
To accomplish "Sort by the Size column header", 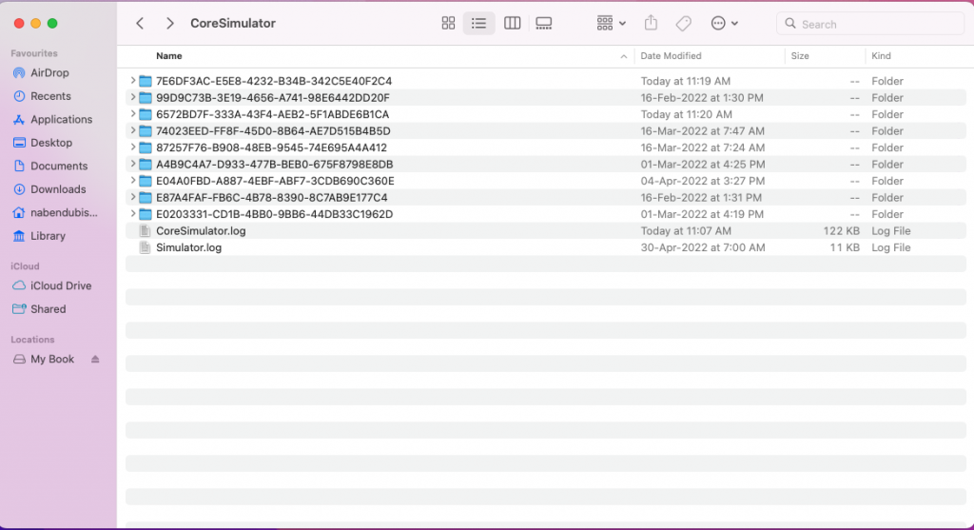I will coord(800,56).
